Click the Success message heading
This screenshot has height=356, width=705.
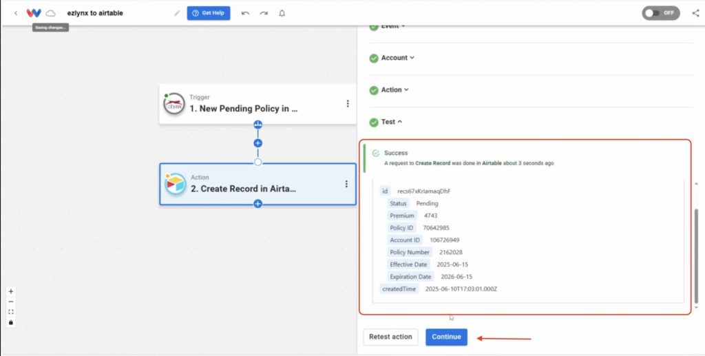coord(396,153)
